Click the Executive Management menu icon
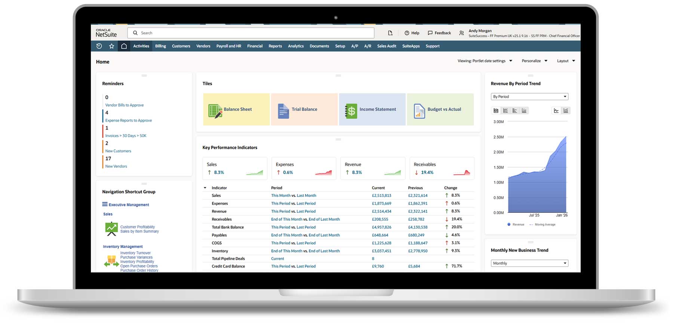Image resolution: width=673 pixels, height=324 pixels. 105,204
